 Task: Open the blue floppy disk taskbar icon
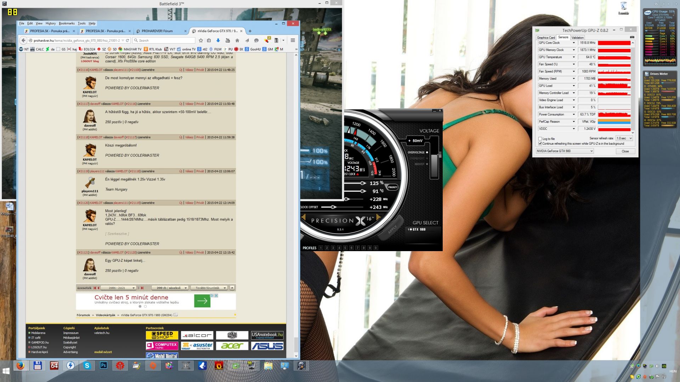[x=38, y=365]
